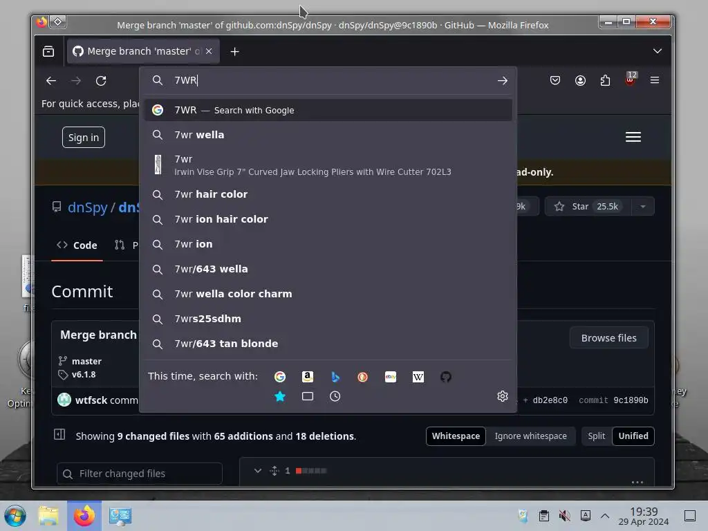Viewport: 708px width, 531px height.
Task: Search this time with Bing
Action: (x=335, y=377)
